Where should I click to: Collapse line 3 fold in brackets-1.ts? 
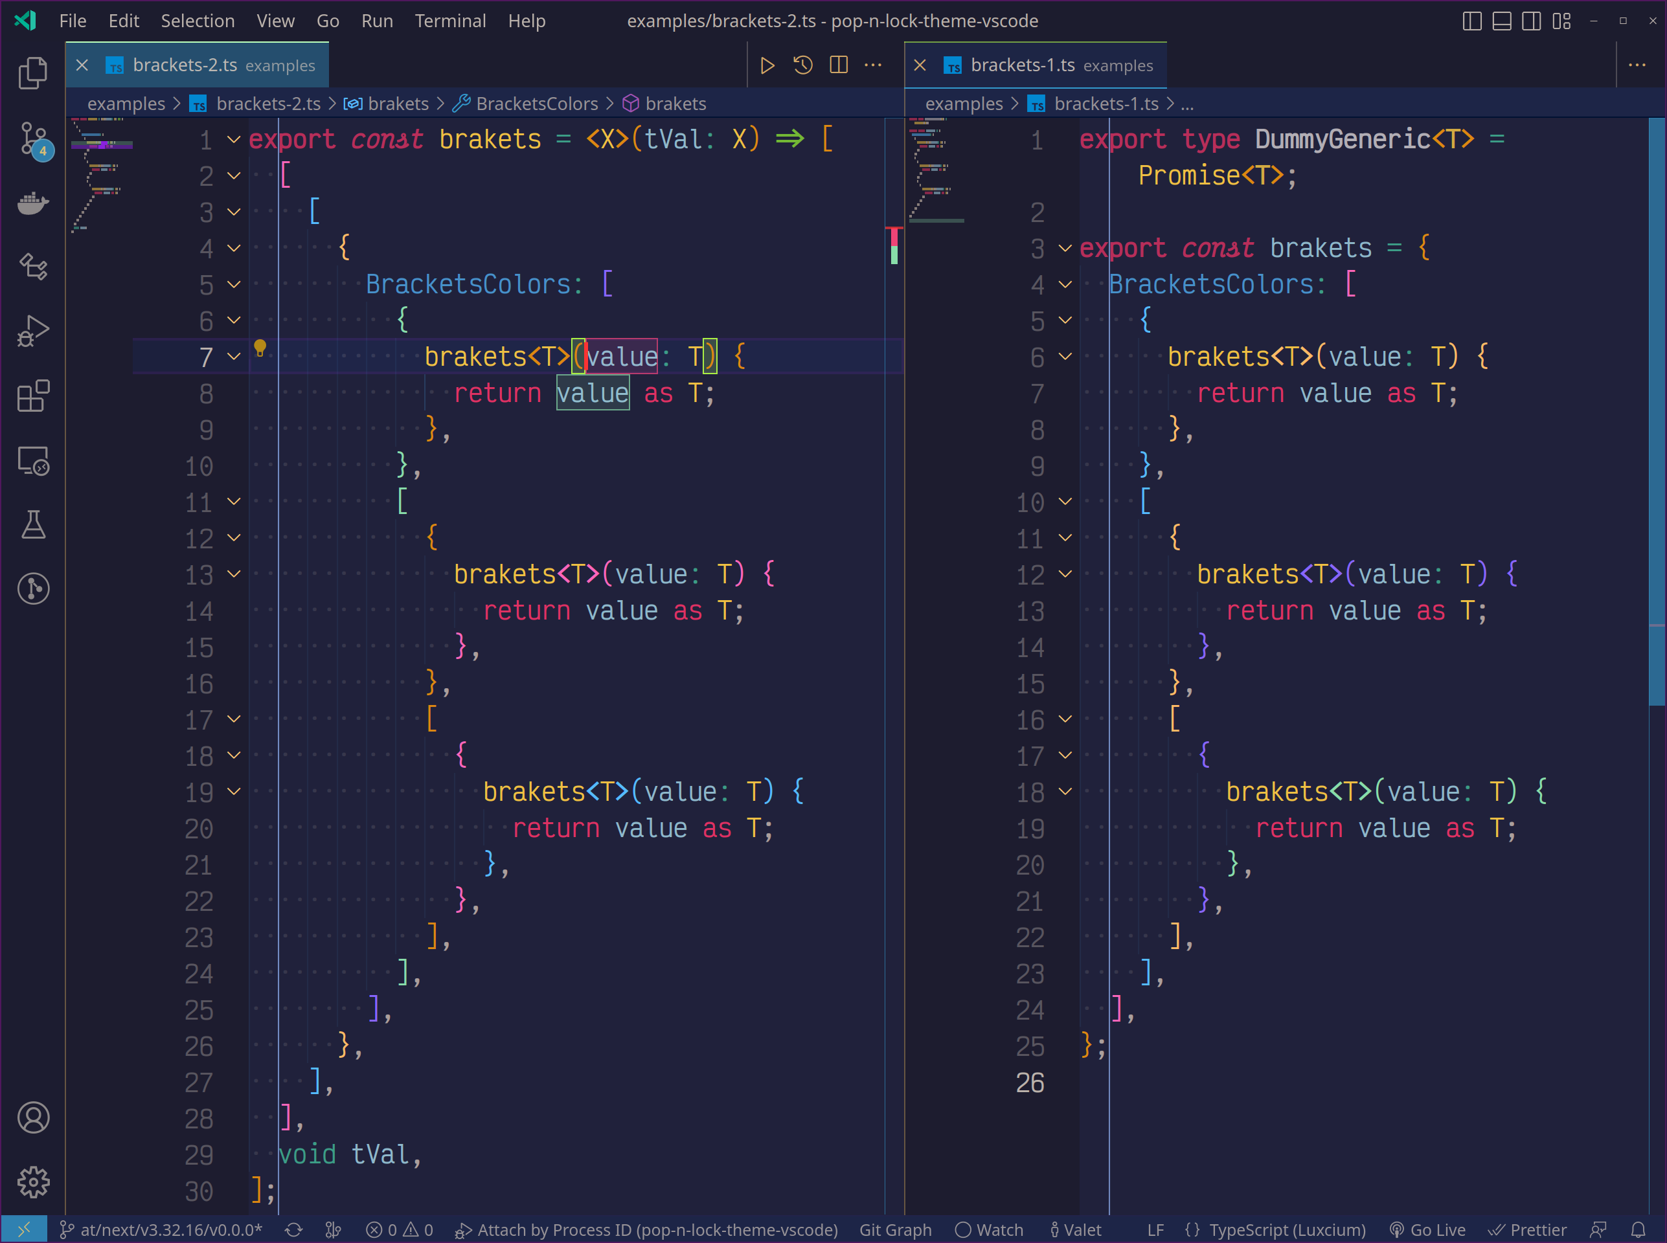pyautogui.click(x=1065, y=249)
